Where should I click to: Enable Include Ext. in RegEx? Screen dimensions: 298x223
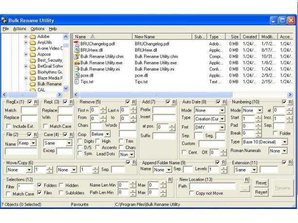click(8, 126)
